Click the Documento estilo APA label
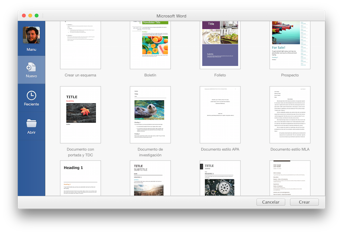Image resolution: width=343 pixels, height=234 pixels. [x=220, y=149]
